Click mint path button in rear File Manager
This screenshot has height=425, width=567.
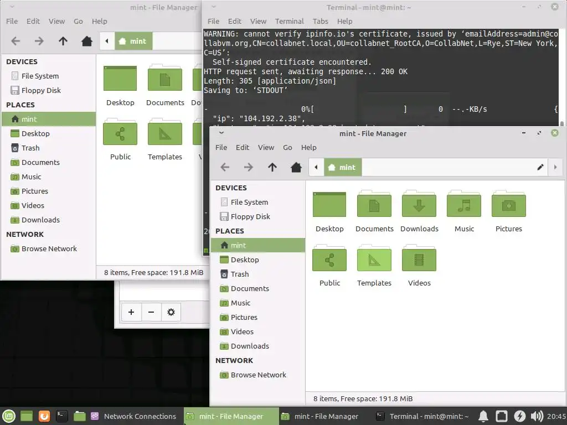tap(133, 41)
